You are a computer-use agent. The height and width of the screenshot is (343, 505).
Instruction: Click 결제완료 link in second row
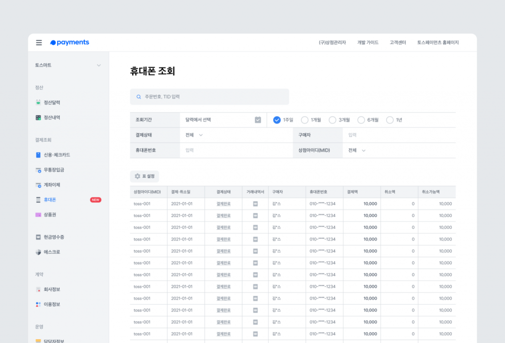(x=223, y=216)
